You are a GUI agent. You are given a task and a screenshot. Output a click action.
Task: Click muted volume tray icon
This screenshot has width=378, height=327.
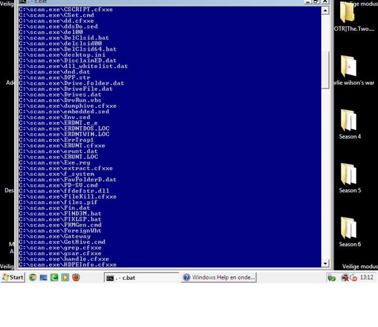353,277
